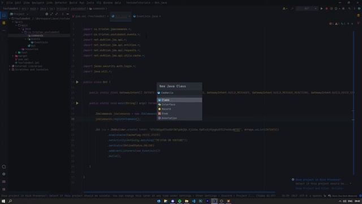Open Project panel options menu
Image resolution: width=362 pixels, height=204 pixels.
tap(63, 14)
